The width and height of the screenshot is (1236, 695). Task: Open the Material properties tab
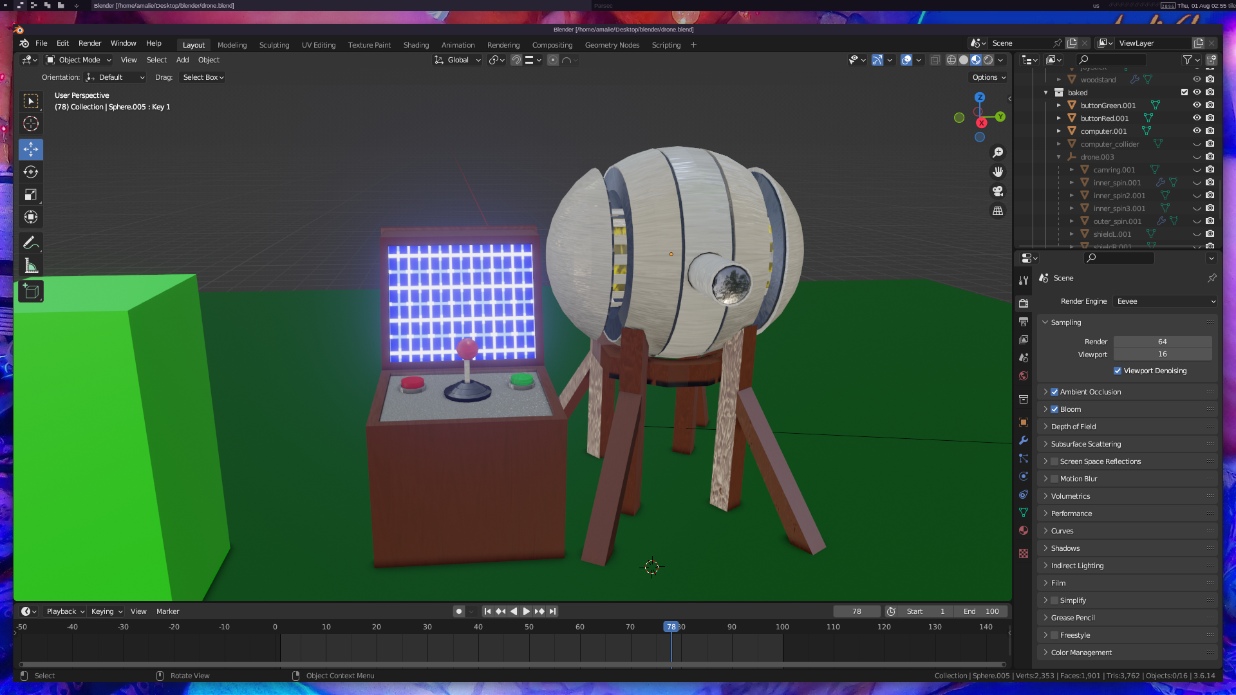point(1024,530)
